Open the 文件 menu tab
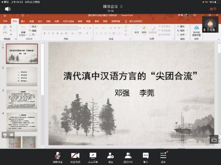The image size is (221, 165). [5, 21]
